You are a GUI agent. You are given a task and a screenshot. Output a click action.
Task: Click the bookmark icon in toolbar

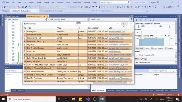pyautogui.click(x=150, y=7)
